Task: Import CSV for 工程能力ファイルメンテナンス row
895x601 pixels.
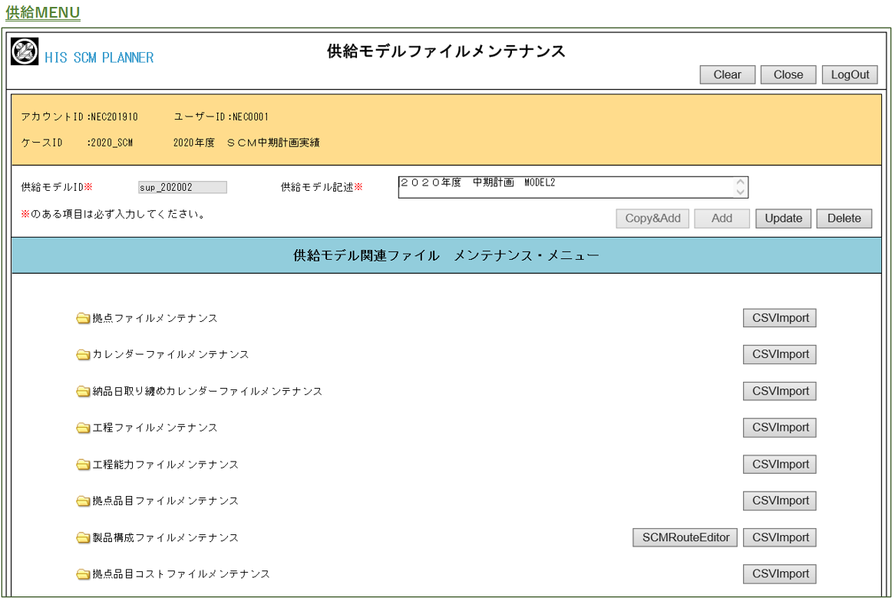Action: click(779, 465)
